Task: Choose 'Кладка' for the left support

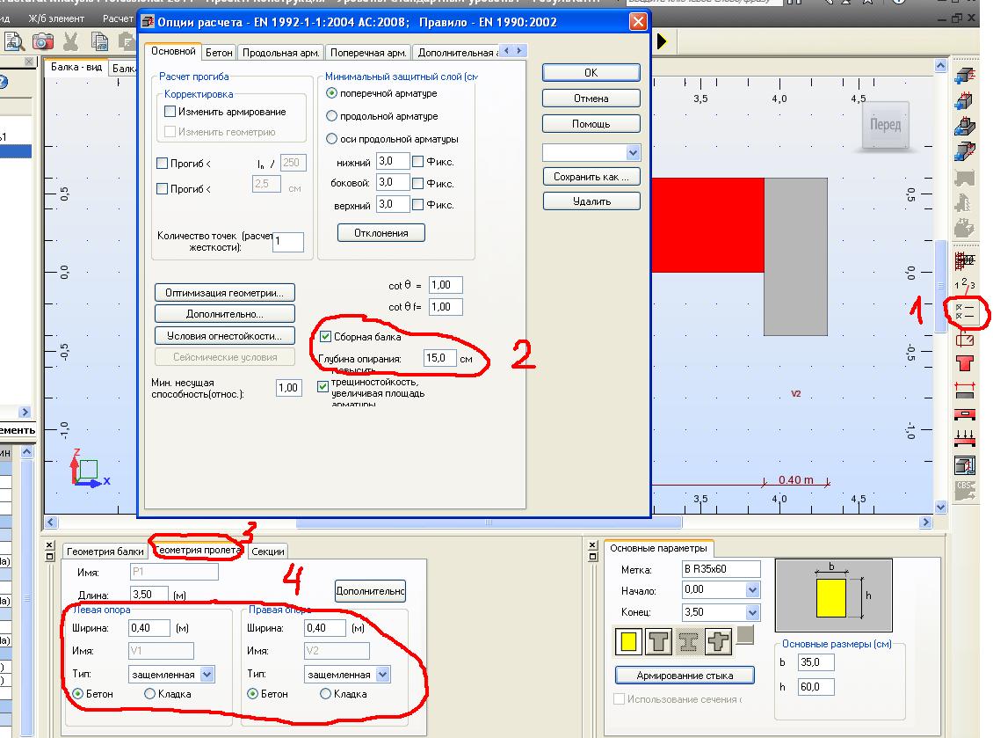Action: tap(149, 694)
